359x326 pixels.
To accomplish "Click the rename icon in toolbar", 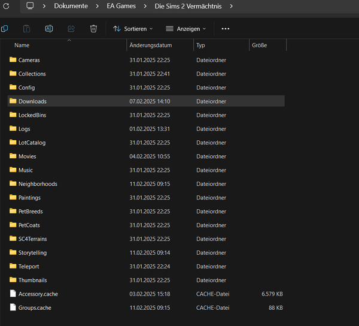I will (x=49, y=29).
